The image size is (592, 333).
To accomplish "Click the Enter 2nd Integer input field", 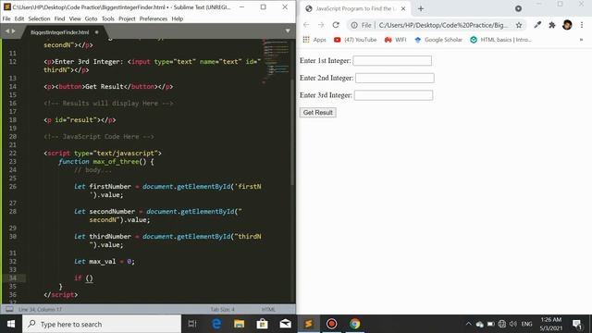I will click(x=395, y=78).
